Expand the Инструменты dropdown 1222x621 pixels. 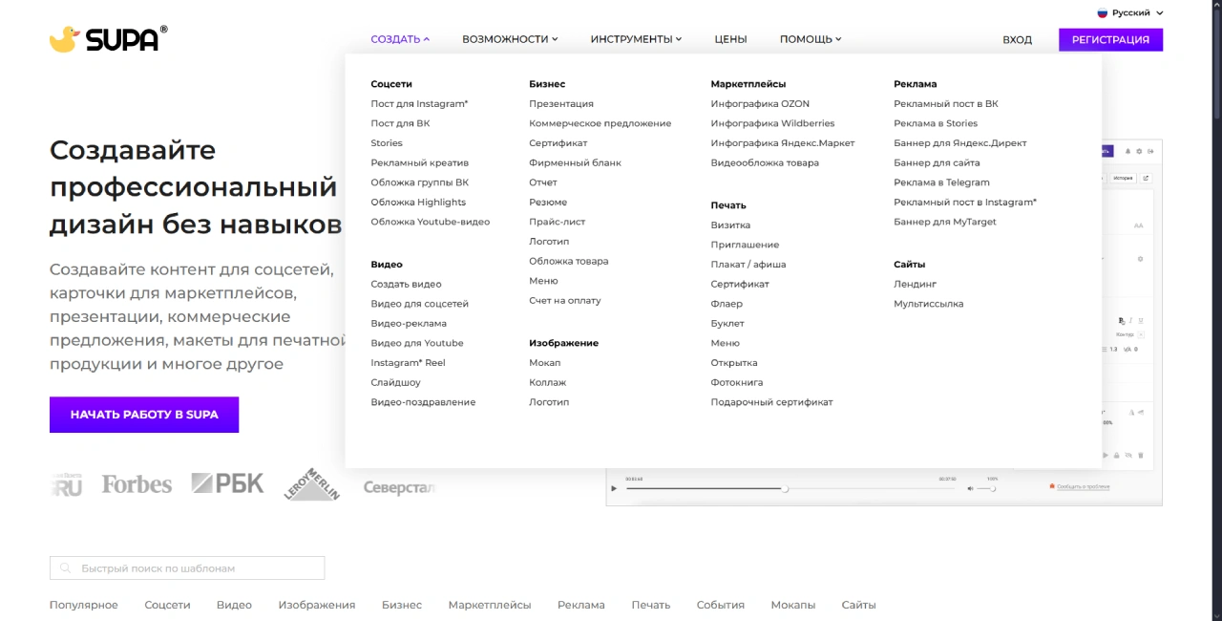(636, 39)
